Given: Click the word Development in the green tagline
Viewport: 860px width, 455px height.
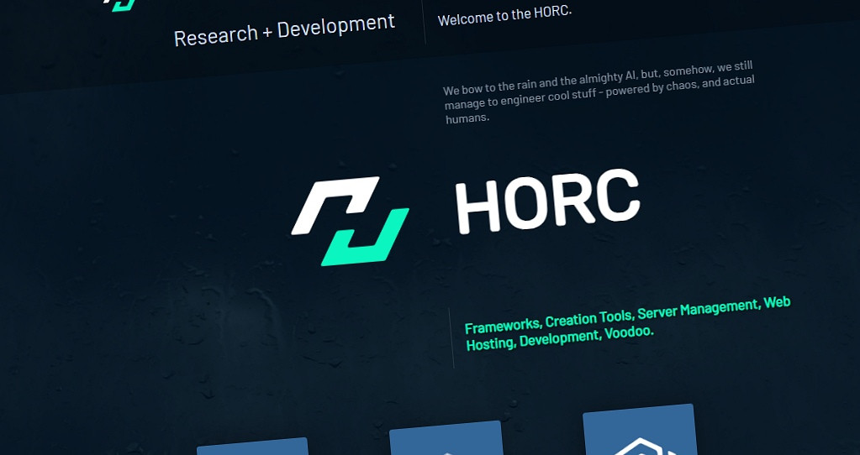Looking at the screenshot, I should [x=558, y=338].
